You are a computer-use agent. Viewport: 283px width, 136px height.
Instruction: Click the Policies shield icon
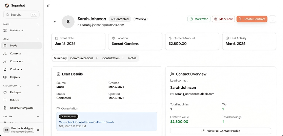pyautogui.click(x=5, y=100)
